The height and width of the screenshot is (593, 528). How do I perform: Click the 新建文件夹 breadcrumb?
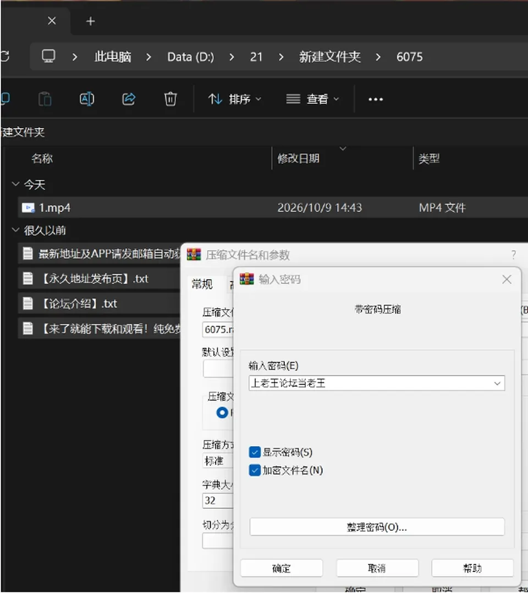(x=330, y=57)
